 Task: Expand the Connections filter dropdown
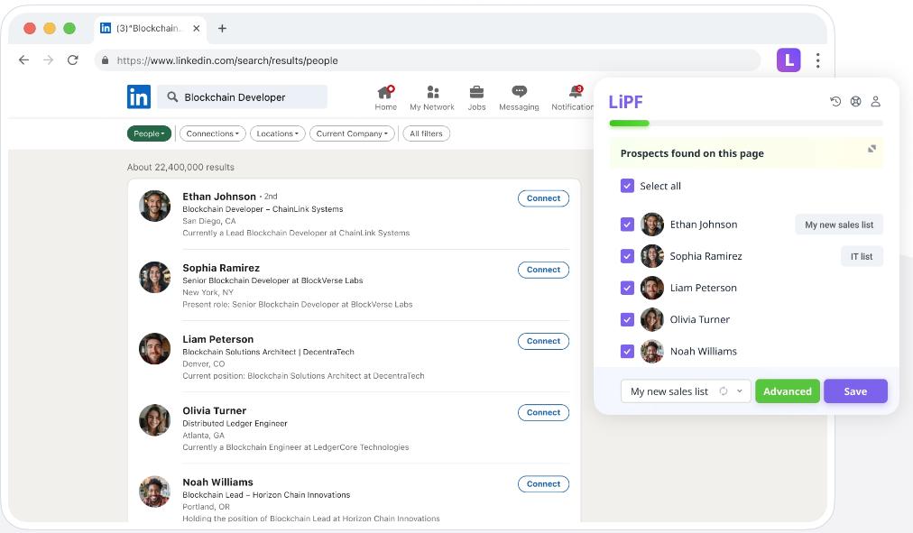pos(213,133)
